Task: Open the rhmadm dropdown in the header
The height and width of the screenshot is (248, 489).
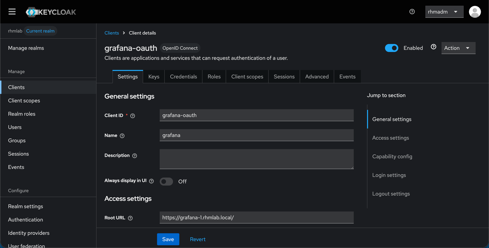Action: pos(444,11)
